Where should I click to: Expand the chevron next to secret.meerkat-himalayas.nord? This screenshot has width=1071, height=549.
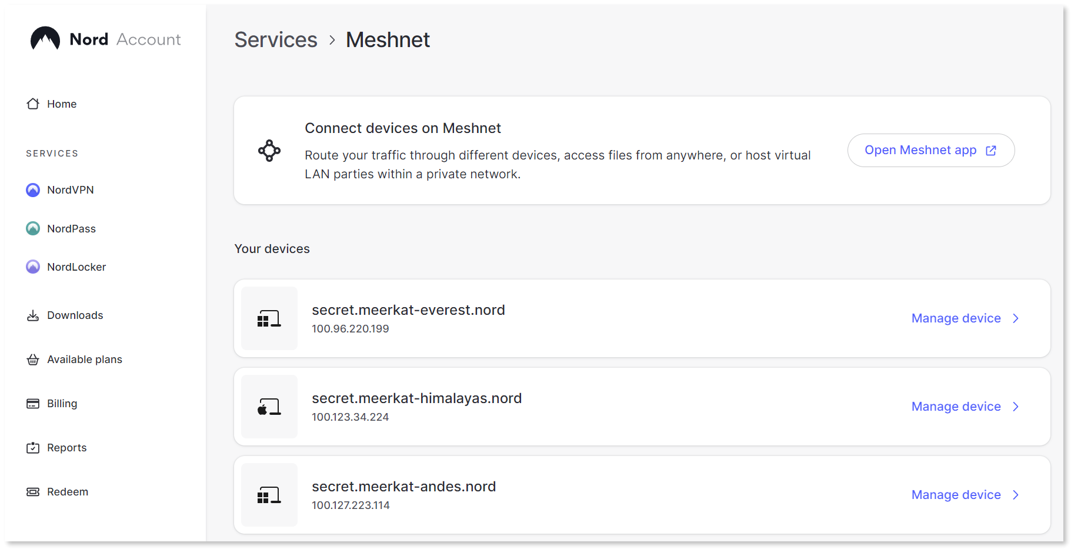(x=1016, y=407)
